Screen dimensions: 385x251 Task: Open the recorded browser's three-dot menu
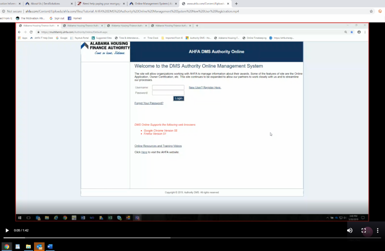(x=365, y=32)
